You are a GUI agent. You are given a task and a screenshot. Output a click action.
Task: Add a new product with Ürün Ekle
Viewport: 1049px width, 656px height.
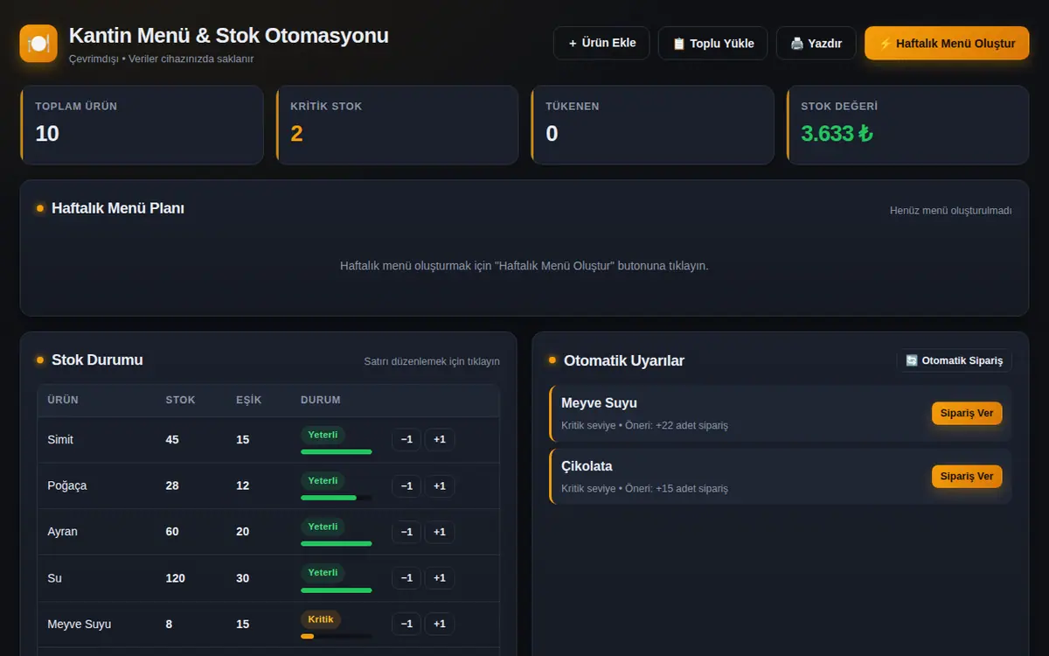[x=601, y=43]
